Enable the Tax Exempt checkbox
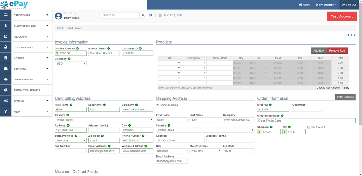Screen dimensions: 362x176 308,127
